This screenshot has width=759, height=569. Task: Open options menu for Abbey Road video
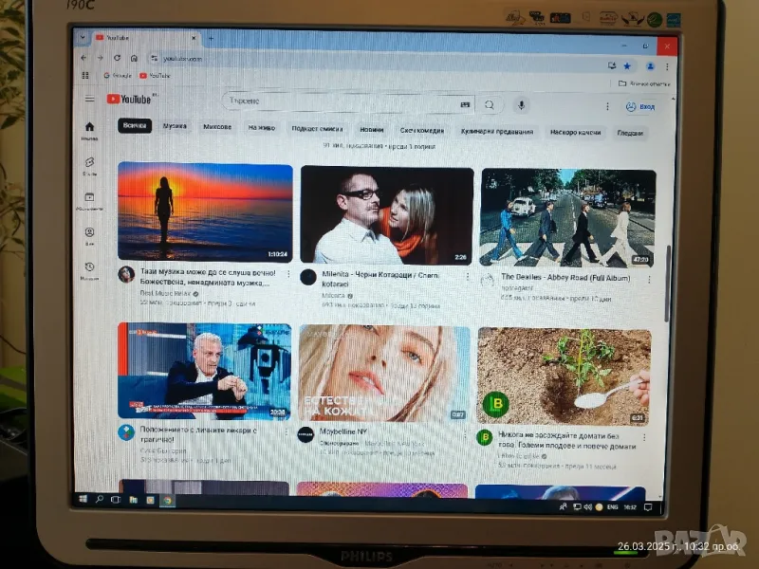647,278
